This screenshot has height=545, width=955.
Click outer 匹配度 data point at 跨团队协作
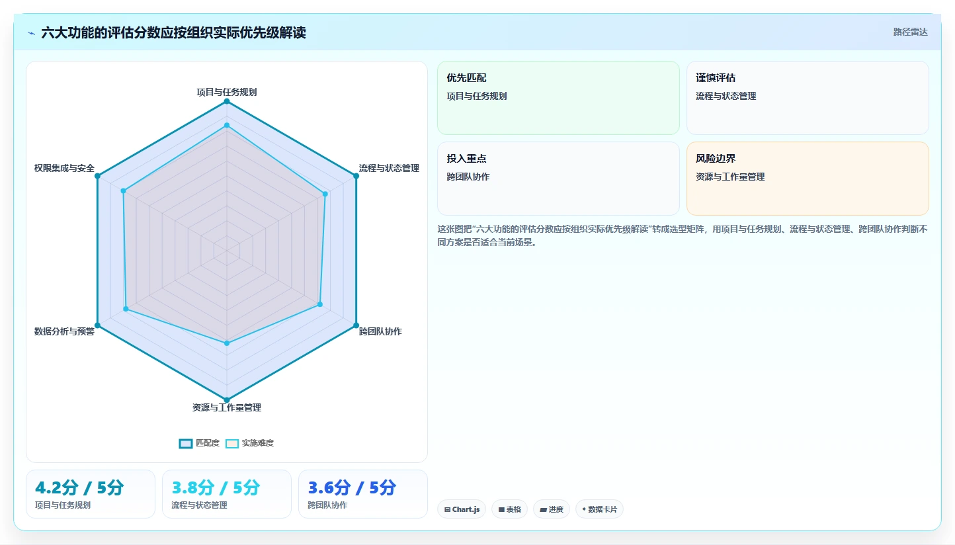[356, 325]
